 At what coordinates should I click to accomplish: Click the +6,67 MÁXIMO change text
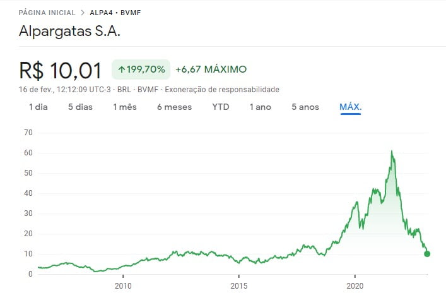(211, 69)
